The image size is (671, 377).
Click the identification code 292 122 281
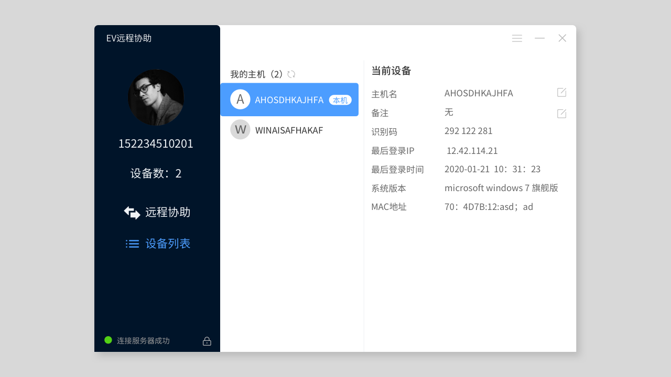(469, 131)
